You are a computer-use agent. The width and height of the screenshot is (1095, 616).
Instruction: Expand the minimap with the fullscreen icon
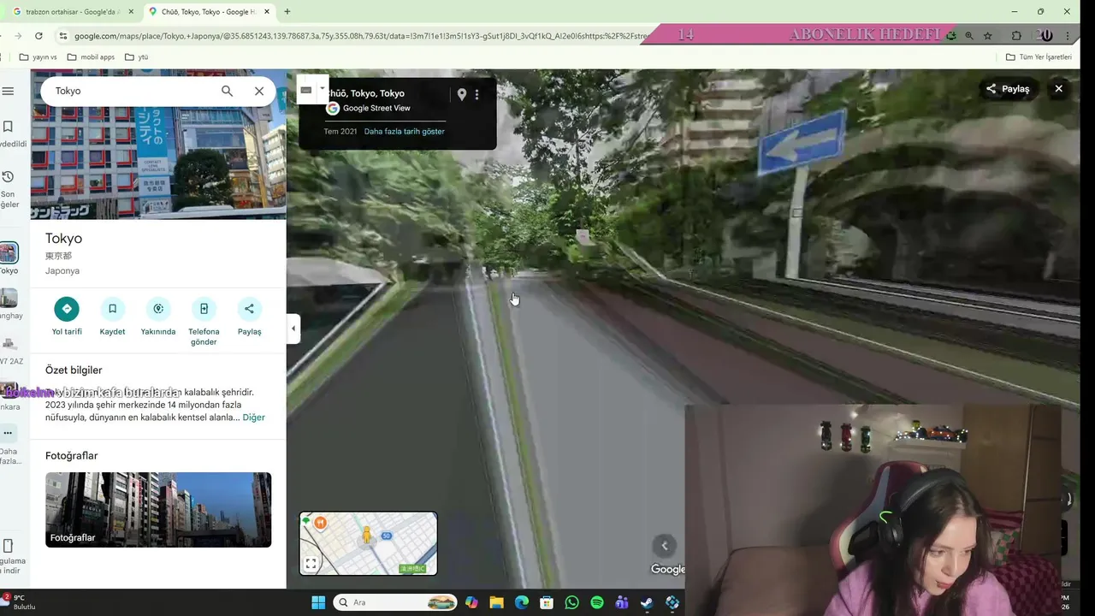point(311,564)
